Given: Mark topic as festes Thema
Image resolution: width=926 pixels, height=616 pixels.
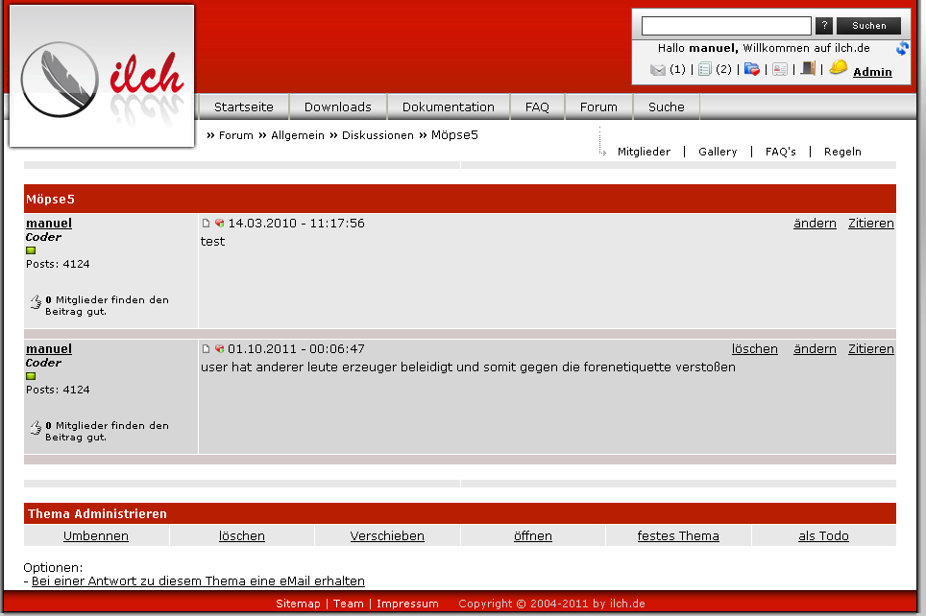Looking at the screenshot, I should coord(678,535).
